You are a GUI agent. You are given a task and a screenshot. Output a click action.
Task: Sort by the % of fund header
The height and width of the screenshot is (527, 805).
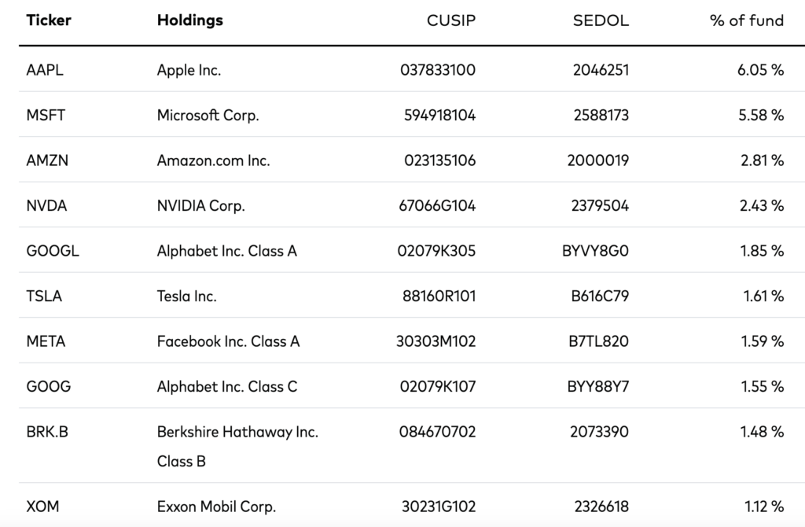746,20
